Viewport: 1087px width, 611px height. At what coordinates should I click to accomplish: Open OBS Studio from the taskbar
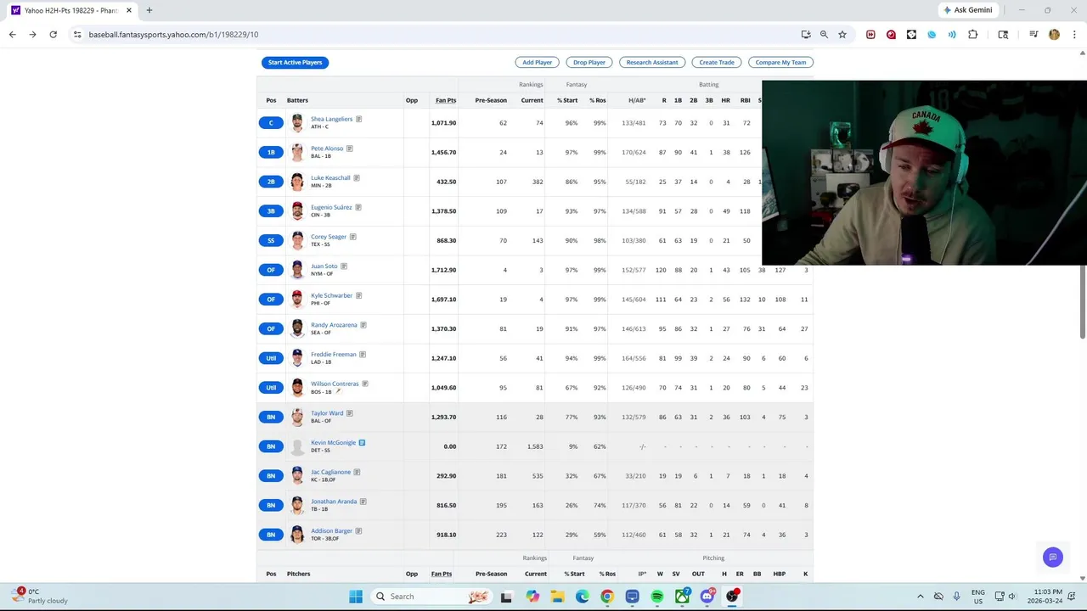tap(732, 597)
